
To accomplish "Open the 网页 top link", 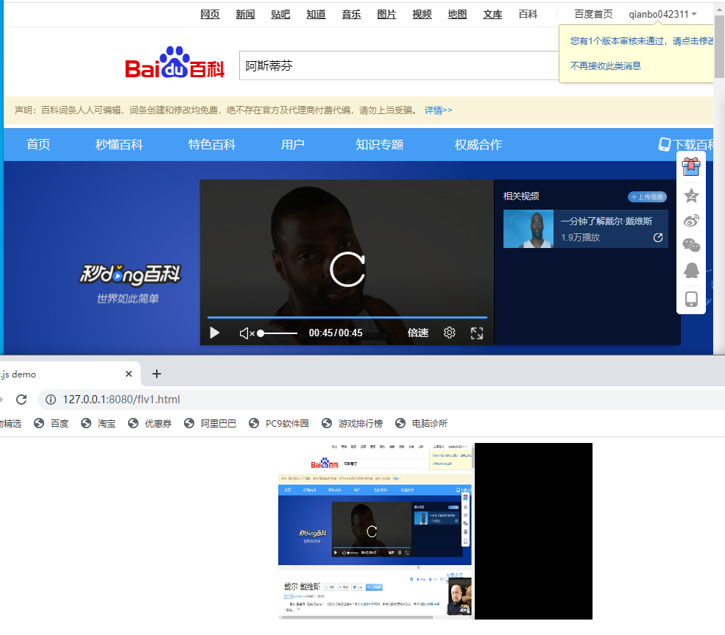I will (x=210, y=14).
